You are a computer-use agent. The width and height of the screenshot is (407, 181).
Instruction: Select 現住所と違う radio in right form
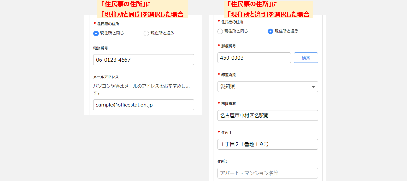pos(270,31)
